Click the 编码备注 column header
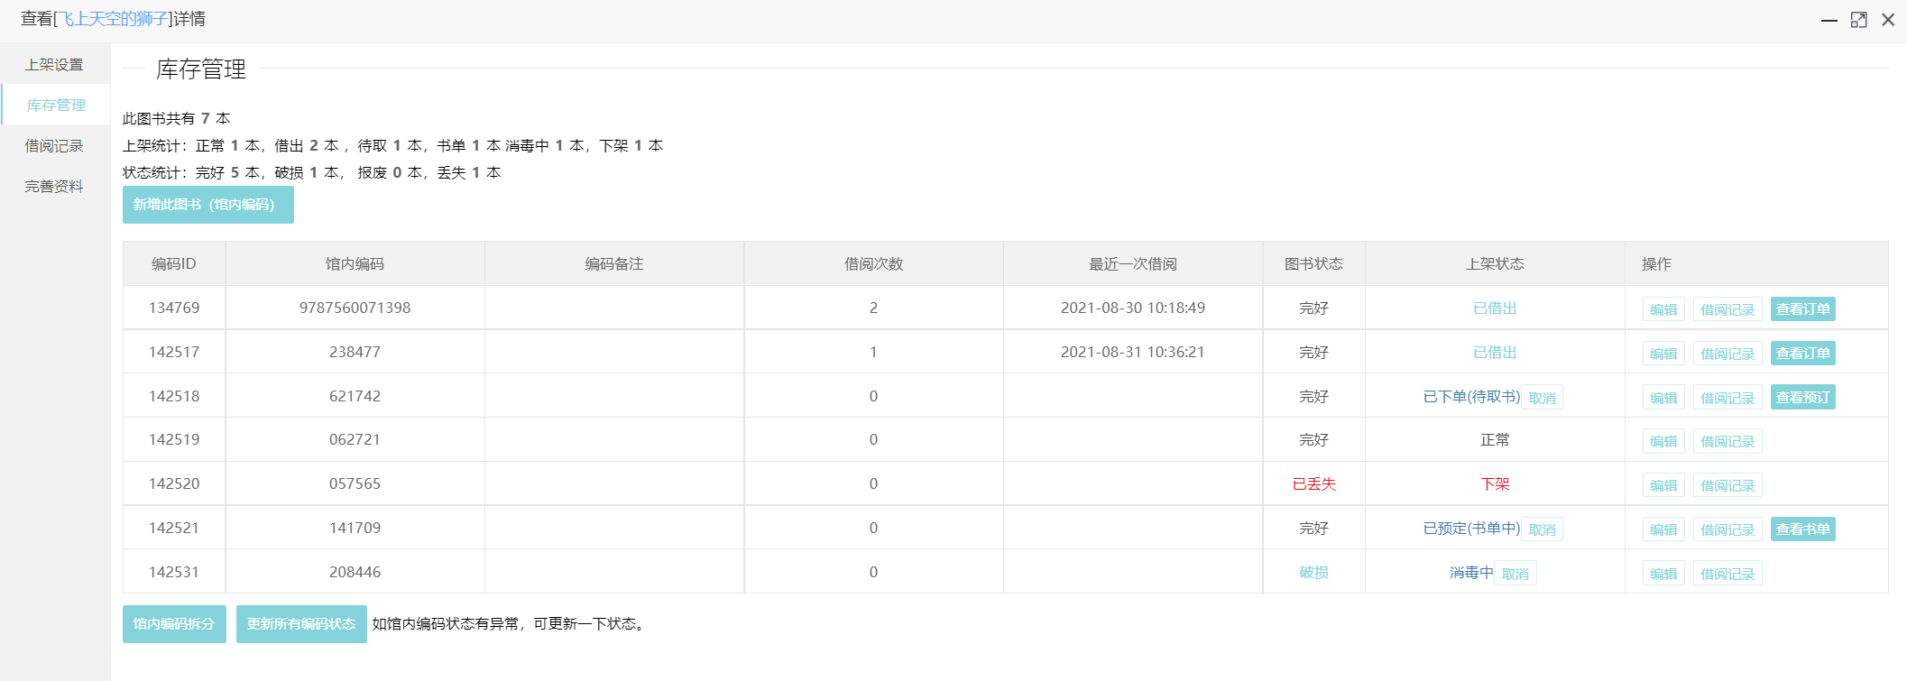Image resolution: width=1907 pixels, height=681 pixels. tap(614, 264)
